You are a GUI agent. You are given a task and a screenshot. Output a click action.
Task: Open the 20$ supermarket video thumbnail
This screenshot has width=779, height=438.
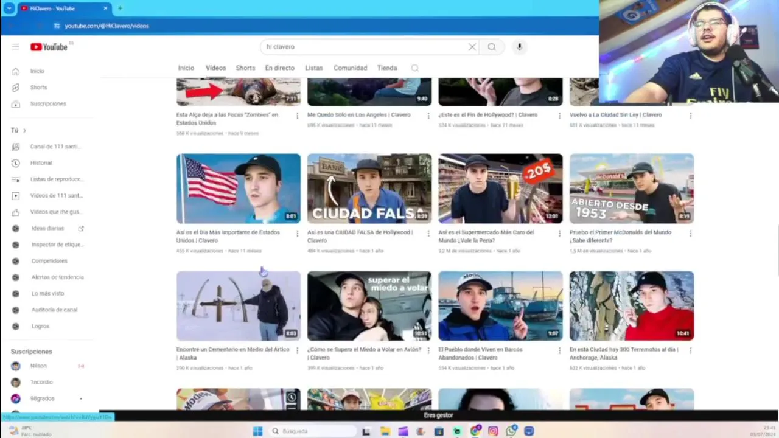click(x=500, y=189)
